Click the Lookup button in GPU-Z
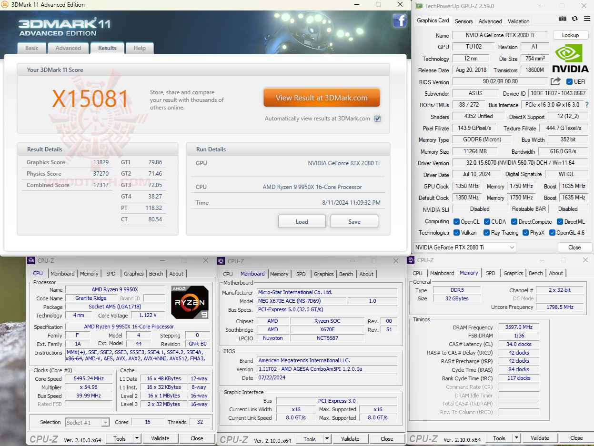Viewport: 594px width, 446px height. 570,35
